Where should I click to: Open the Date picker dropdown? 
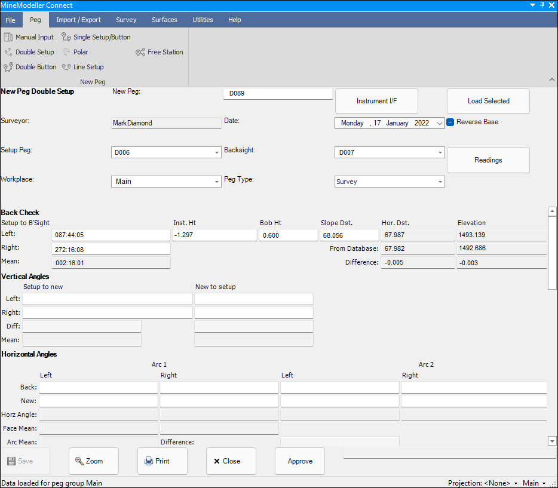point(440,123)
